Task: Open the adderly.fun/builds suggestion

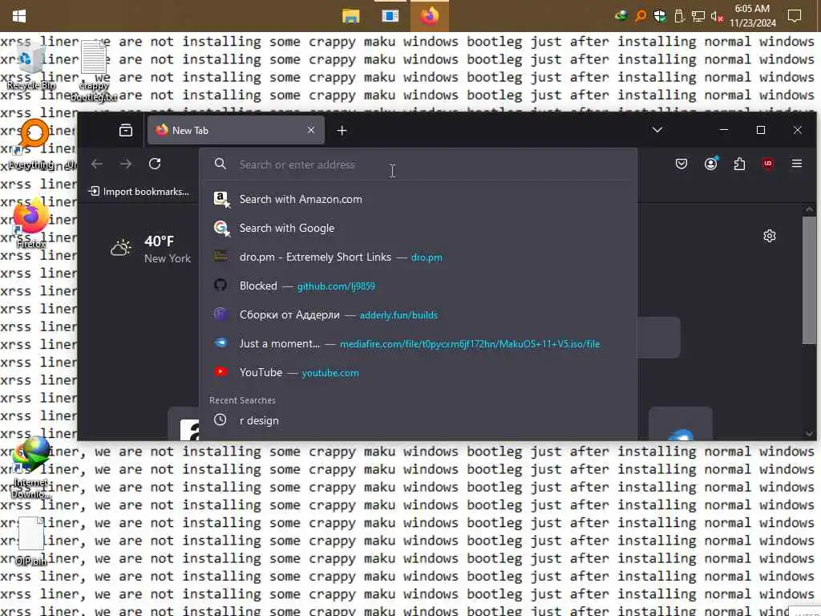Action: 419,314
